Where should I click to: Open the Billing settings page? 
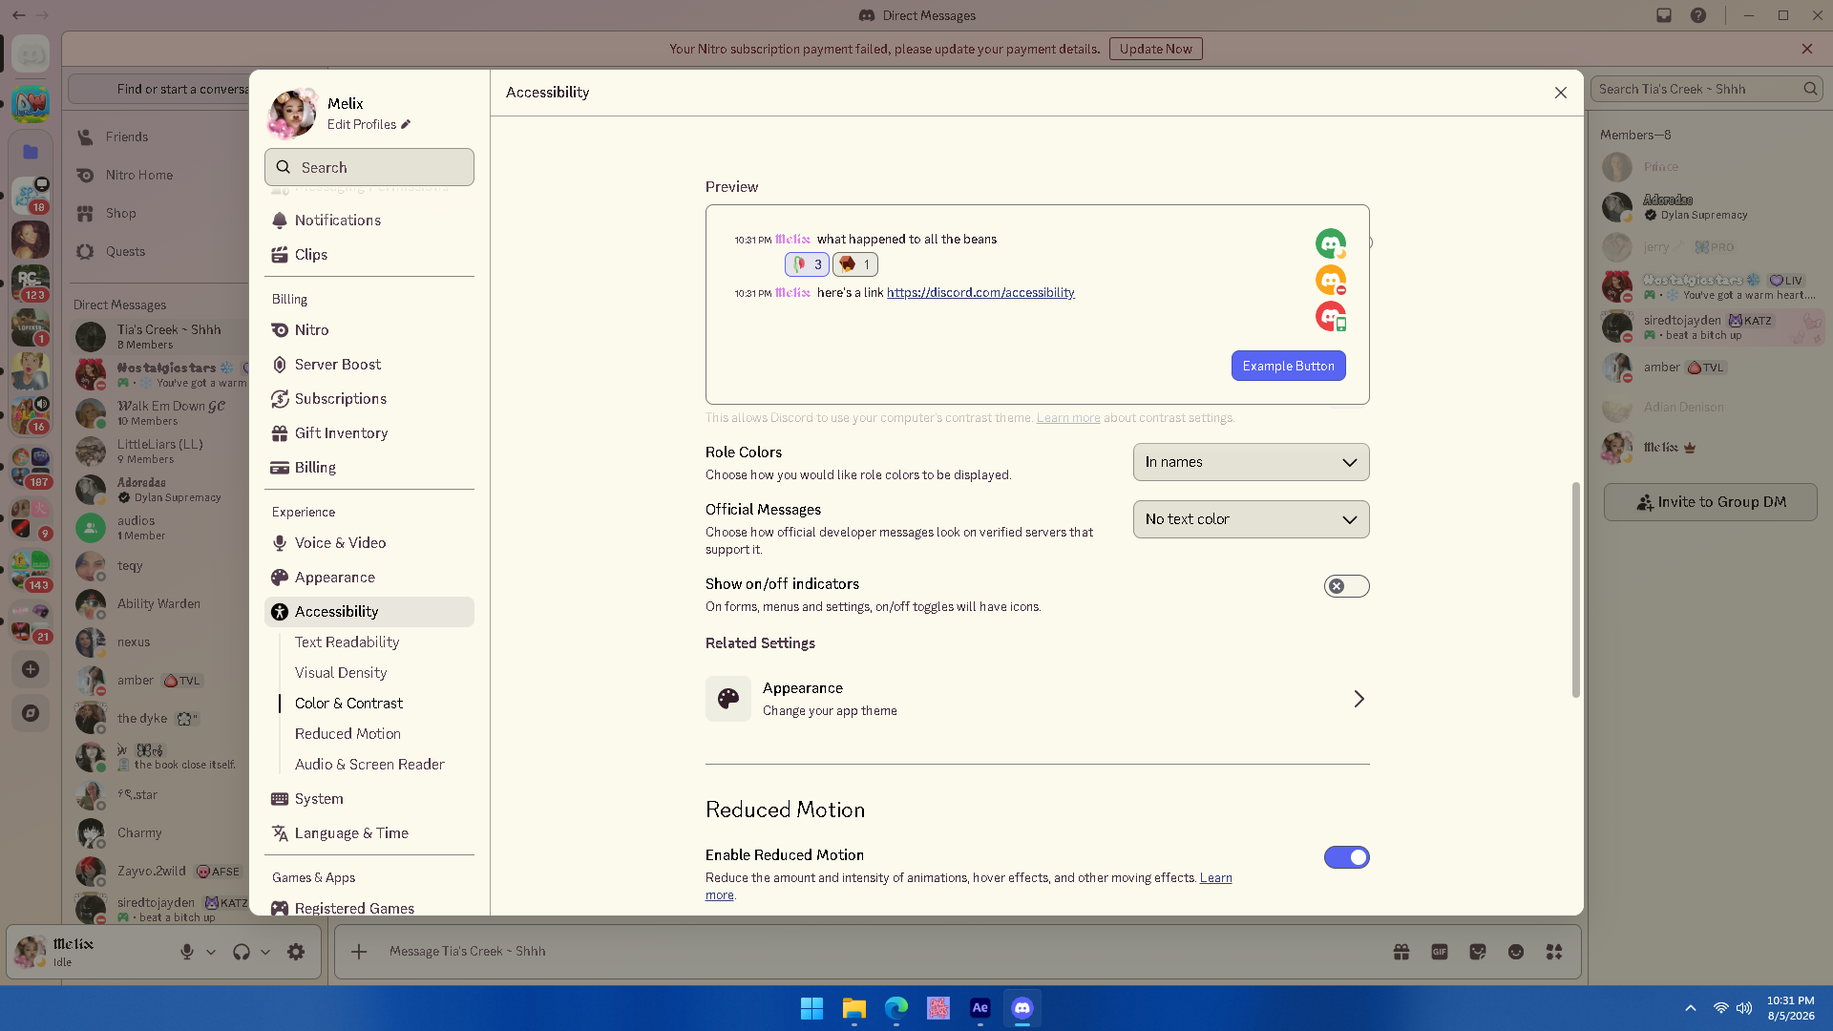coord(369,468)
